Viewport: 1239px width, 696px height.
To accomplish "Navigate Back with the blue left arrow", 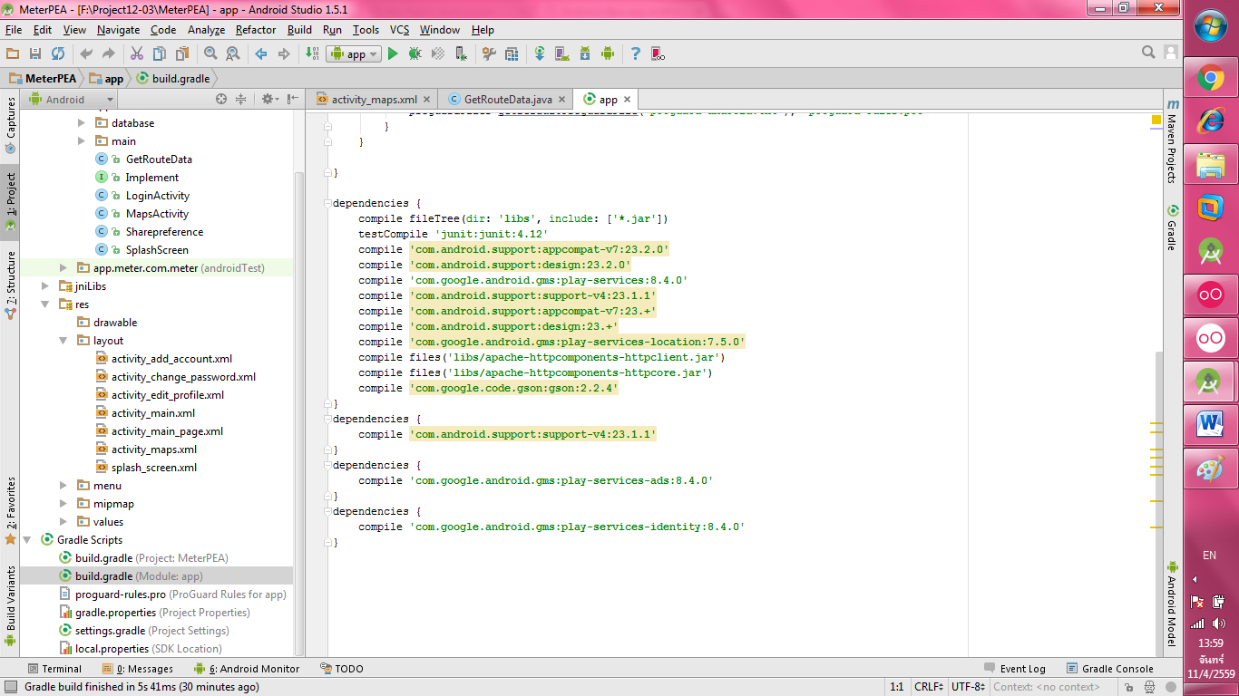I will coord(261,53).
